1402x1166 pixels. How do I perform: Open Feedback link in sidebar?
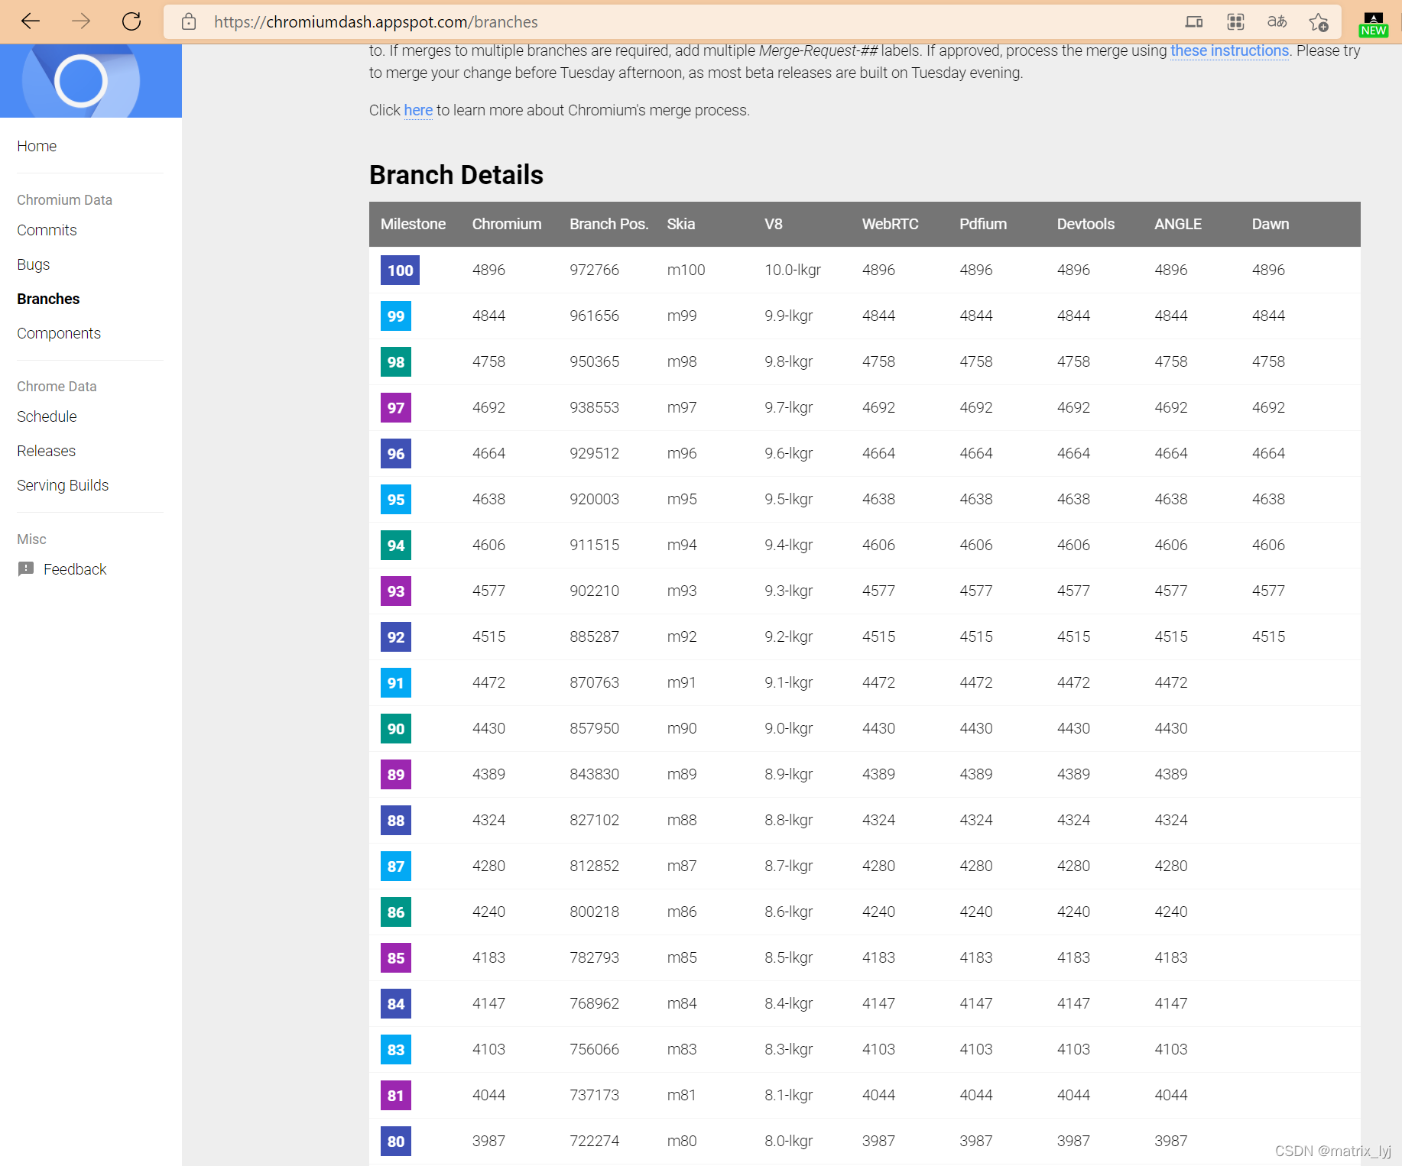[75, 569]
